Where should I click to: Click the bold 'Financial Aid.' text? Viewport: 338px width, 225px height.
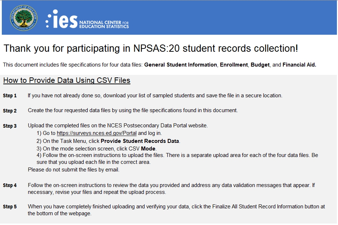tap(299, 65)
